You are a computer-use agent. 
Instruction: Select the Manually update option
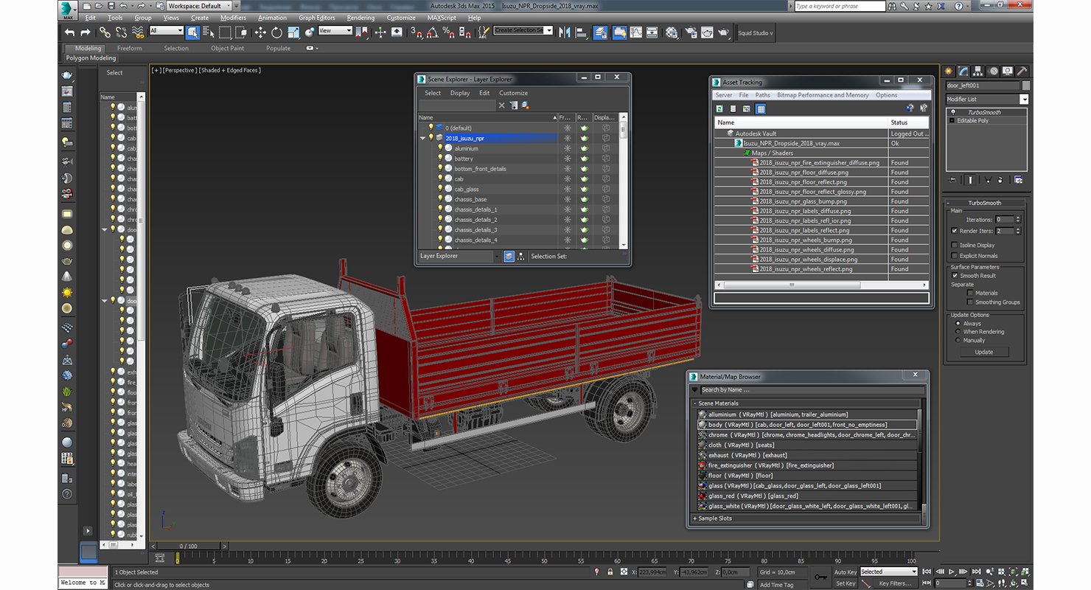click(958, 340)
